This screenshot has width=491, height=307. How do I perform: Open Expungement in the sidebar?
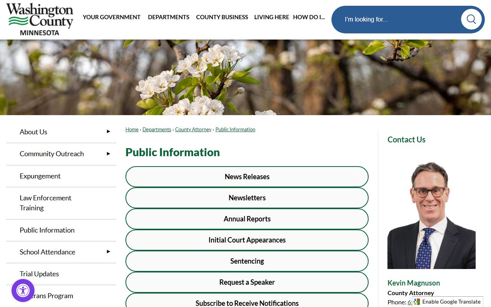point(40,176)
